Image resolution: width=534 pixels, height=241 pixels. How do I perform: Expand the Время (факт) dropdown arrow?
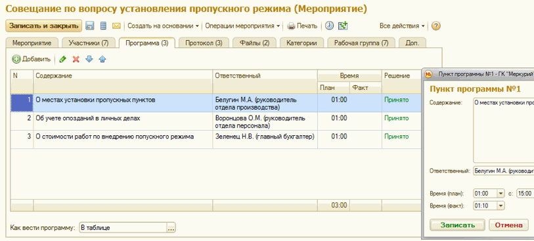pos(501,206)
